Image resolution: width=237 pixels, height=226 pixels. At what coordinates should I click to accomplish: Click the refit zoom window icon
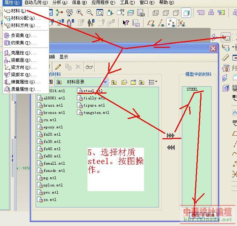coord(100,13)
